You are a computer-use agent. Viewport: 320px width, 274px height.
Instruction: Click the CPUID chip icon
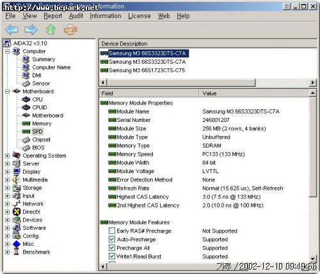click(26, 107)
